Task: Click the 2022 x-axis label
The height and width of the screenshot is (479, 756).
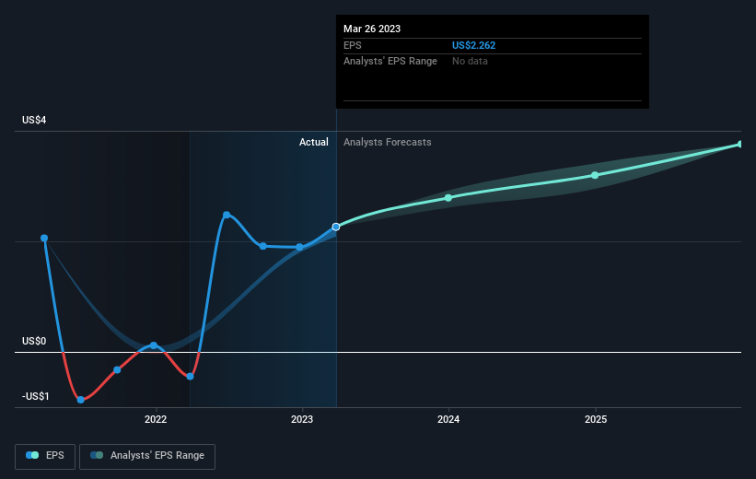Action: (x=156, y=420)
